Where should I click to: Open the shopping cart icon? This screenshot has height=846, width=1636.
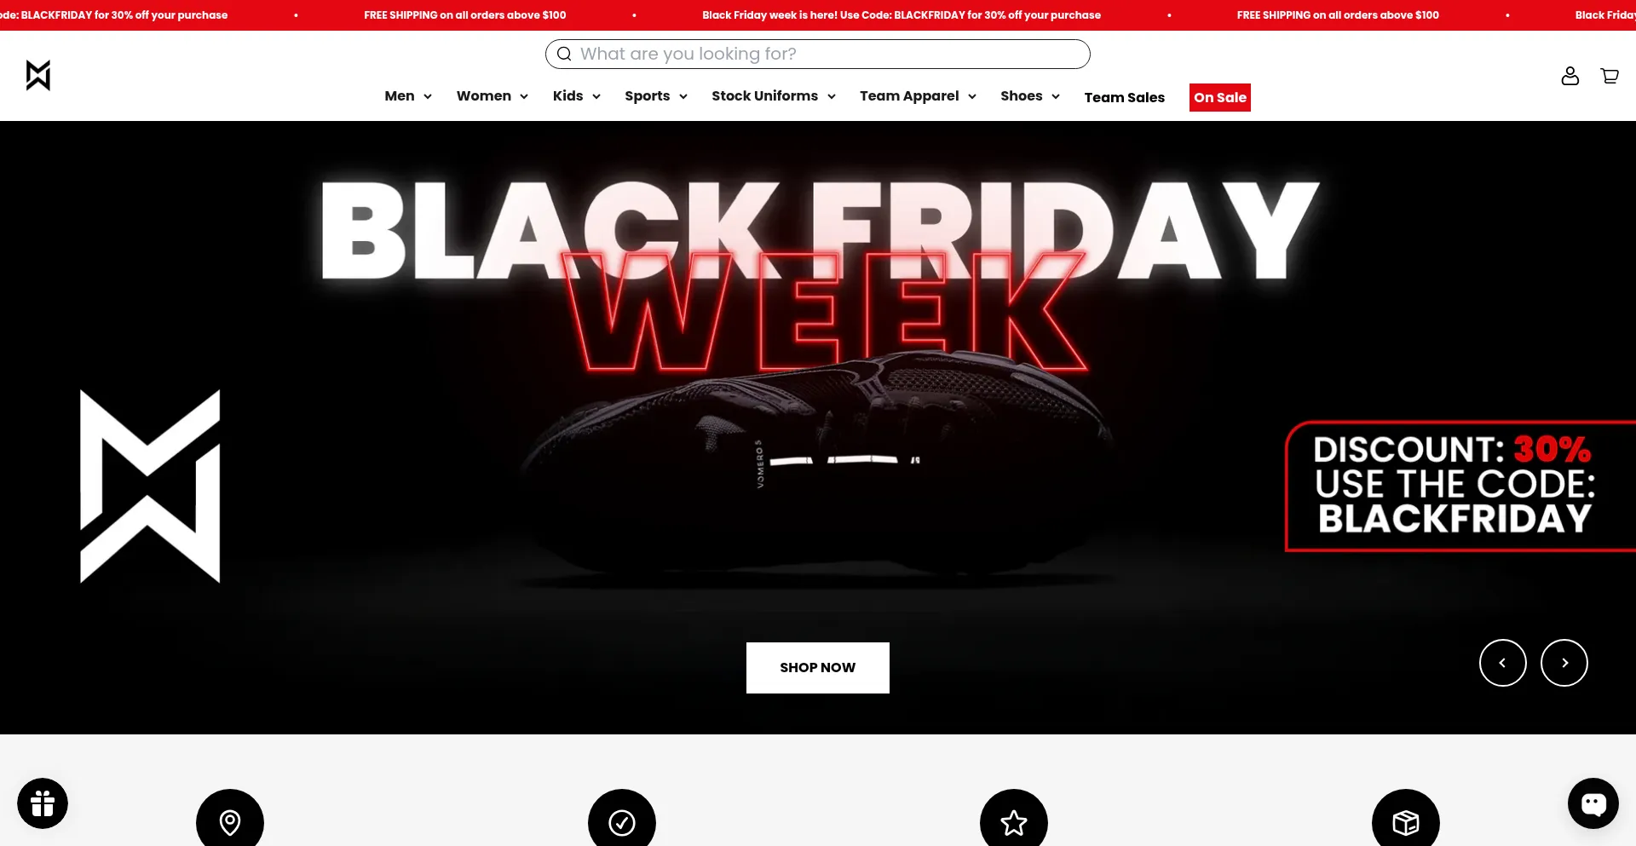pos(1610,76)
